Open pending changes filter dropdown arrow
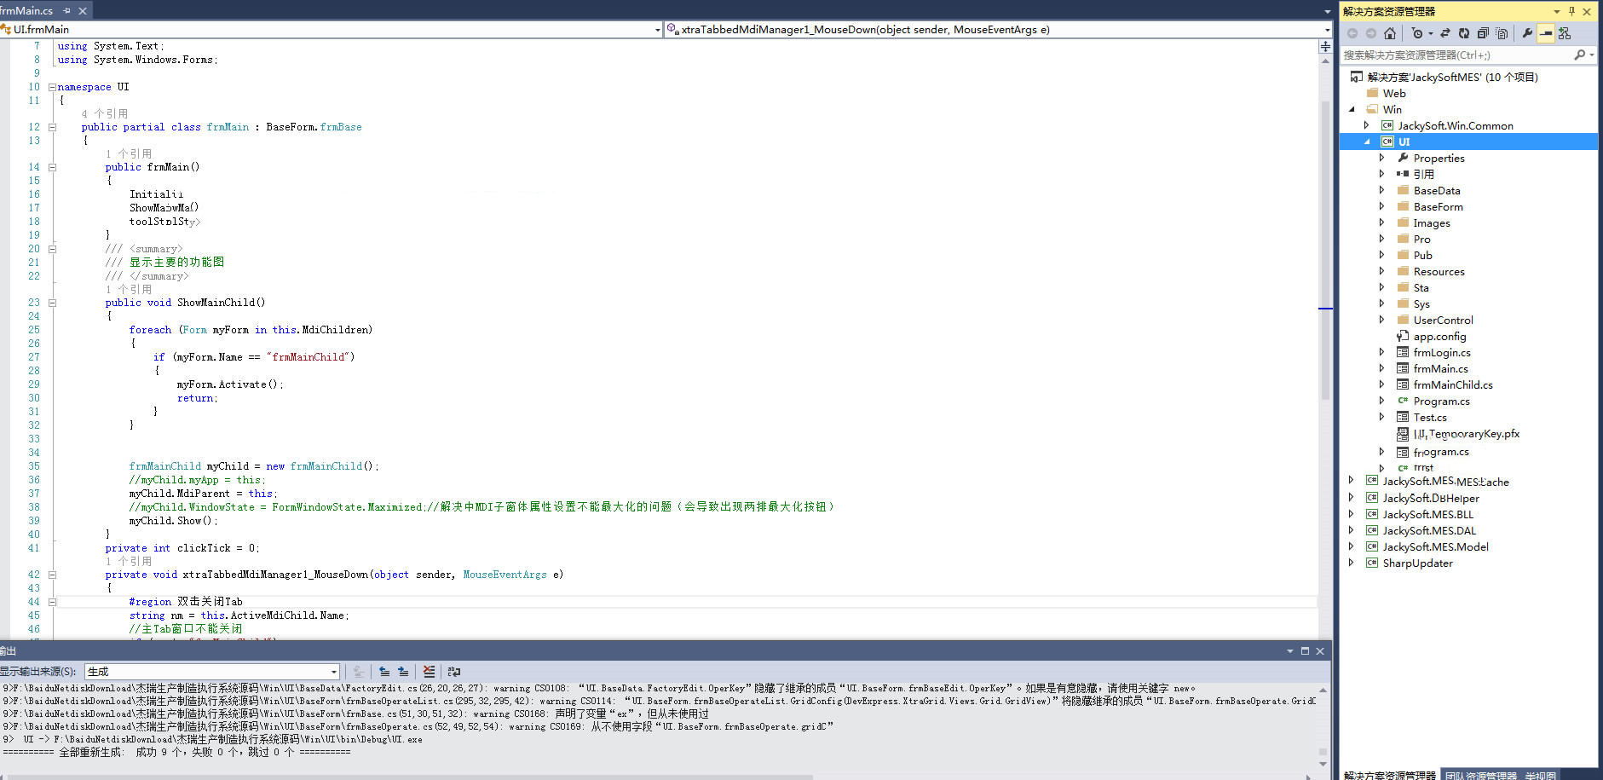Viewport: 1603px width, 780px height. [x=1431, y=33]
